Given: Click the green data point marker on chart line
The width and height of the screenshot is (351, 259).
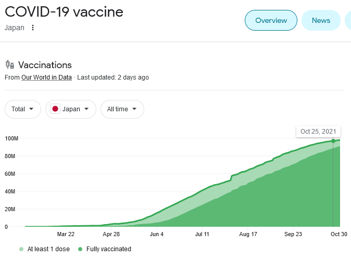Looking at the screenshot, I should 333,141.
